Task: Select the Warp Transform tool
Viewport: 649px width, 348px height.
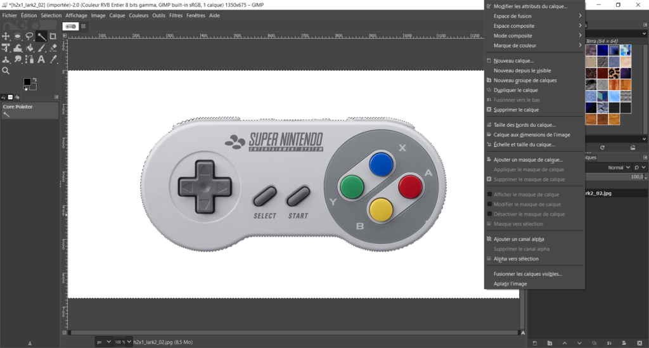Action: point(18,48)
